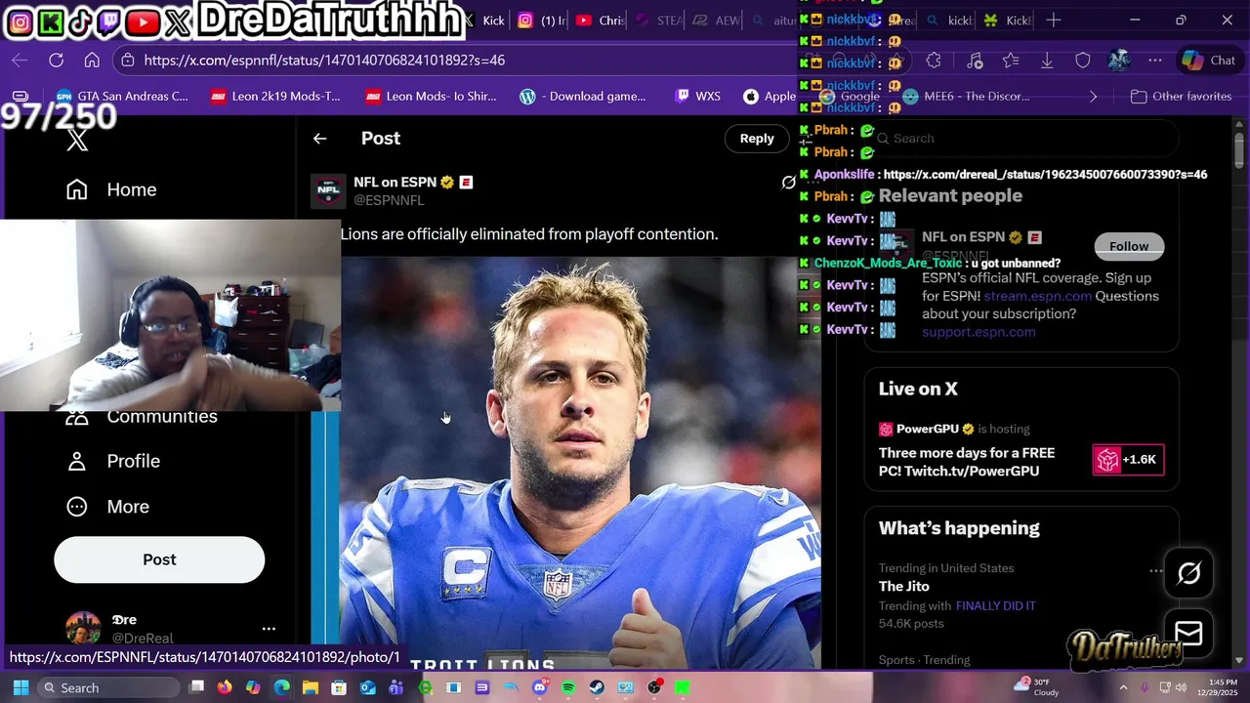The width and height of the screenshot is (1250, 703).
Task: Open the Favorites star list icon
Action: click(x=1011, y=61)
